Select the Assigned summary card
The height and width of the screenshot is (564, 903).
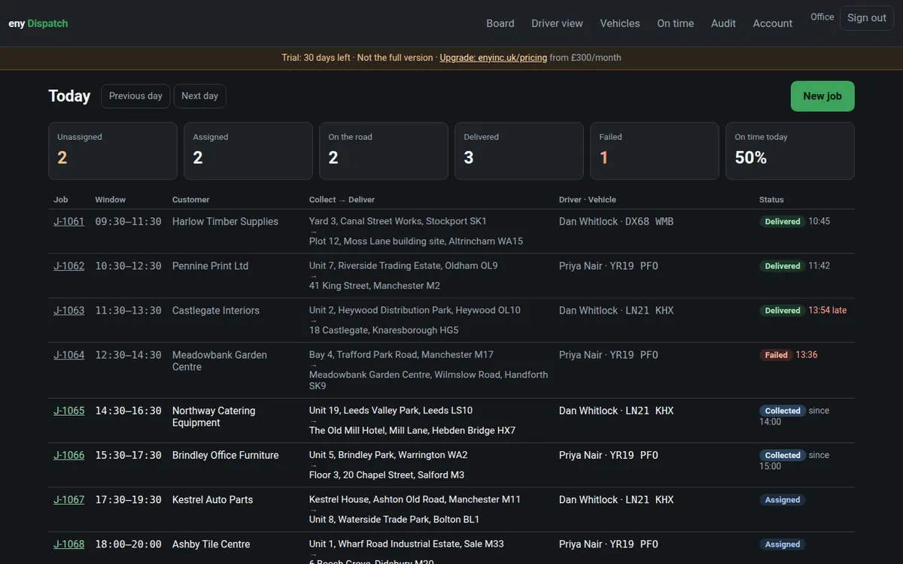pos(248,151)
